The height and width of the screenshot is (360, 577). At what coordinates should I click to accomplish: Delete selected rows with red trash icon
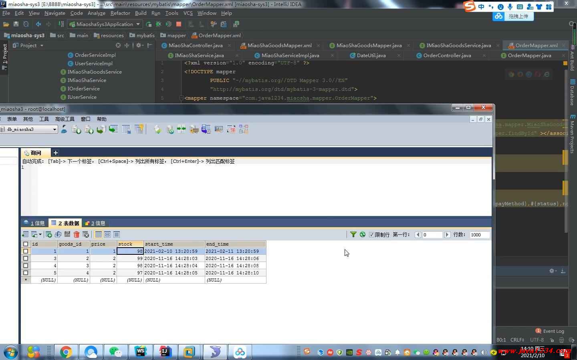pos(77,234)
